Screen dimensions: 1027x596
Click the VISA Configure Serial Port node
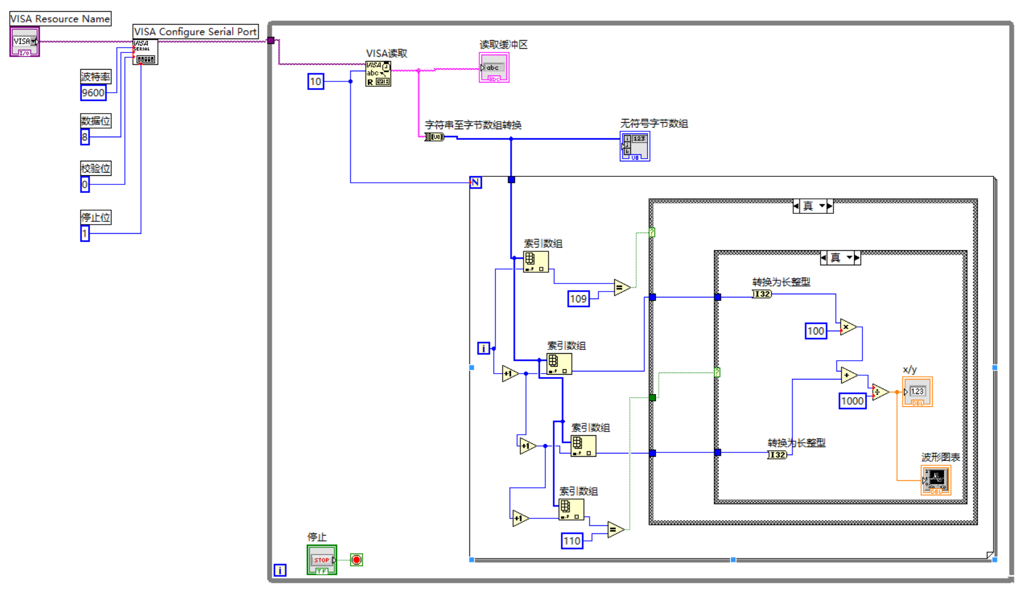click(x=145, y=52)
